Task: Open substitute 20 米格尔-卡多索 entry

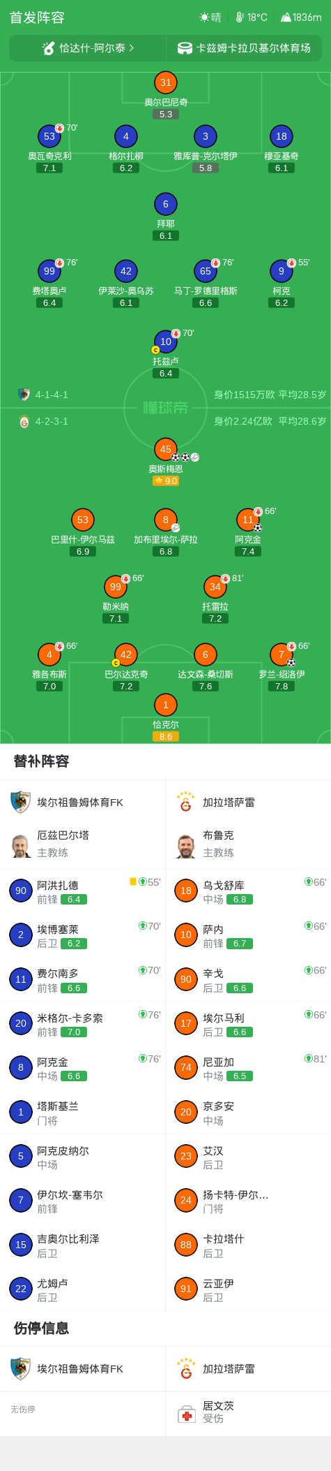Action: (x=83, y=1024)
